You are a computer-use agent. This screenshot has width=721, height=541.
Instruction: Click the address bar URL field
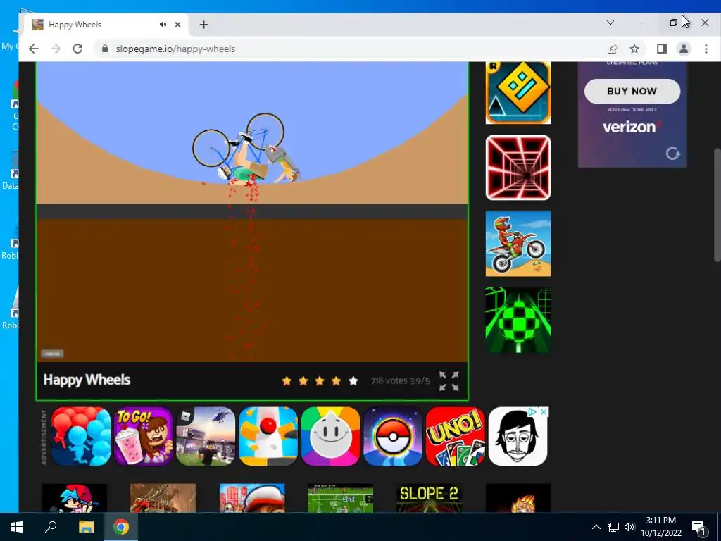pos(349,49)
